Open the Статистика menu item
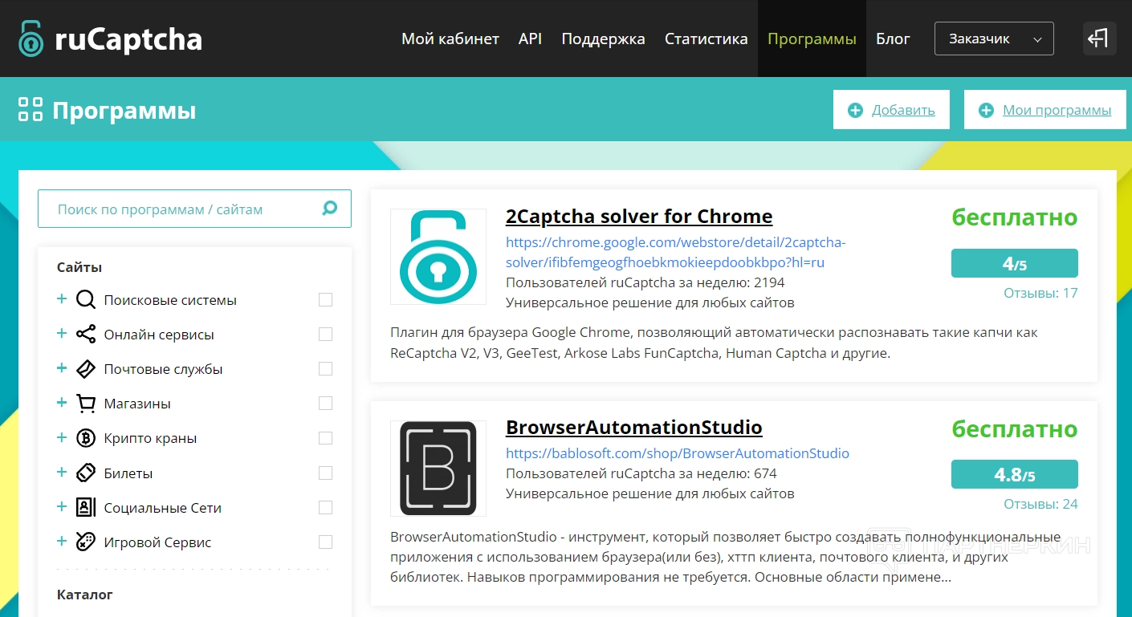The height and width of the screenshot is (617, 1132). point(706,39)
